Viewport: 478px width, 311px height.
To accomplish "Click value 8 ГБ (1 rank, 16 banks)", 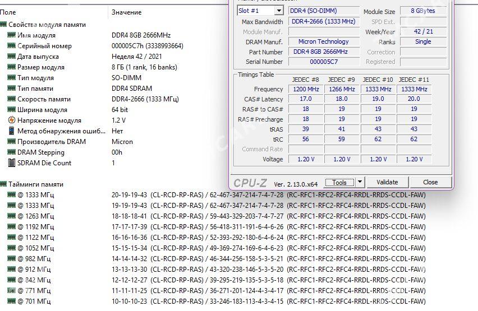I will [x=144, y=67].
